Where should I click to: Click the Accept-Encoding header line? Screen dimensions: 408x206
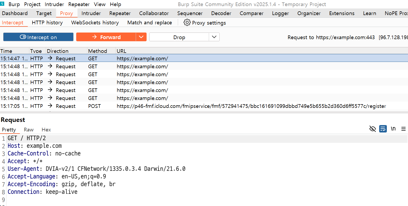62,184
